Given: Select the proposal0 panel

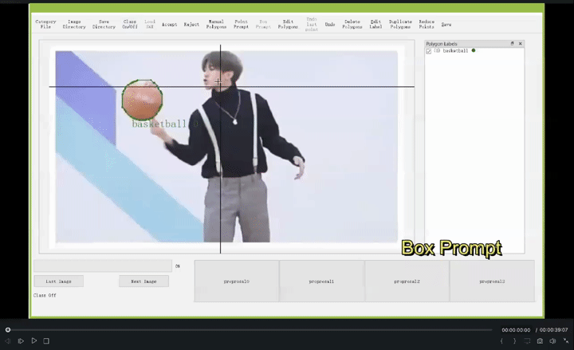Looking at the screenshot, I should click(237, 281).
